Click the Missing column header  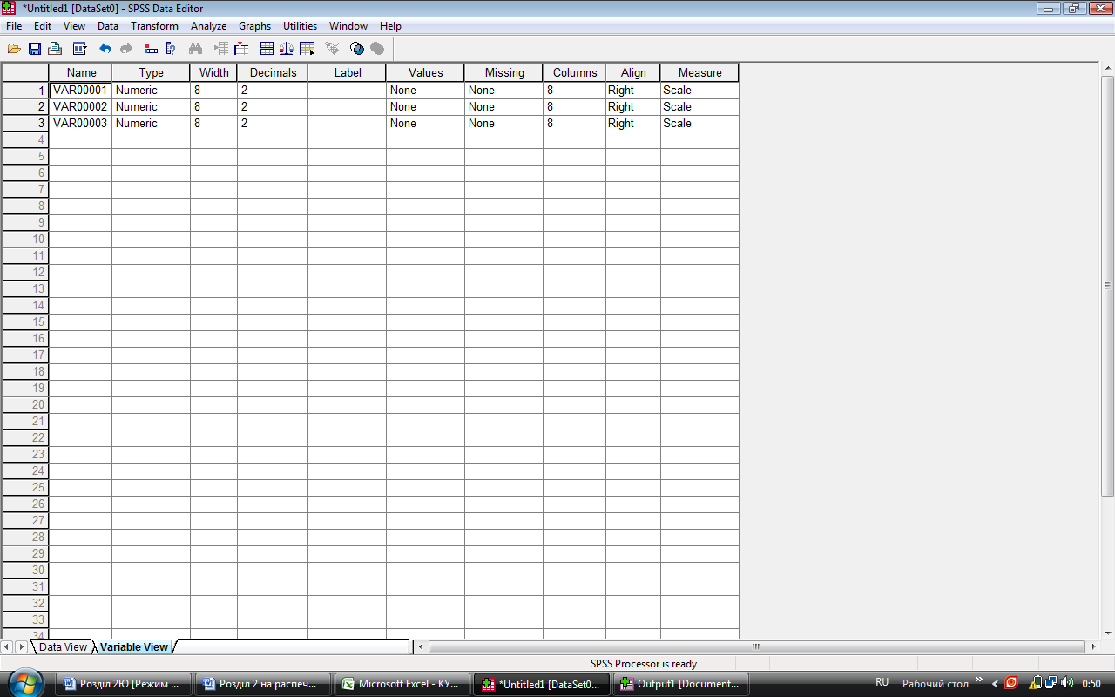504,72
